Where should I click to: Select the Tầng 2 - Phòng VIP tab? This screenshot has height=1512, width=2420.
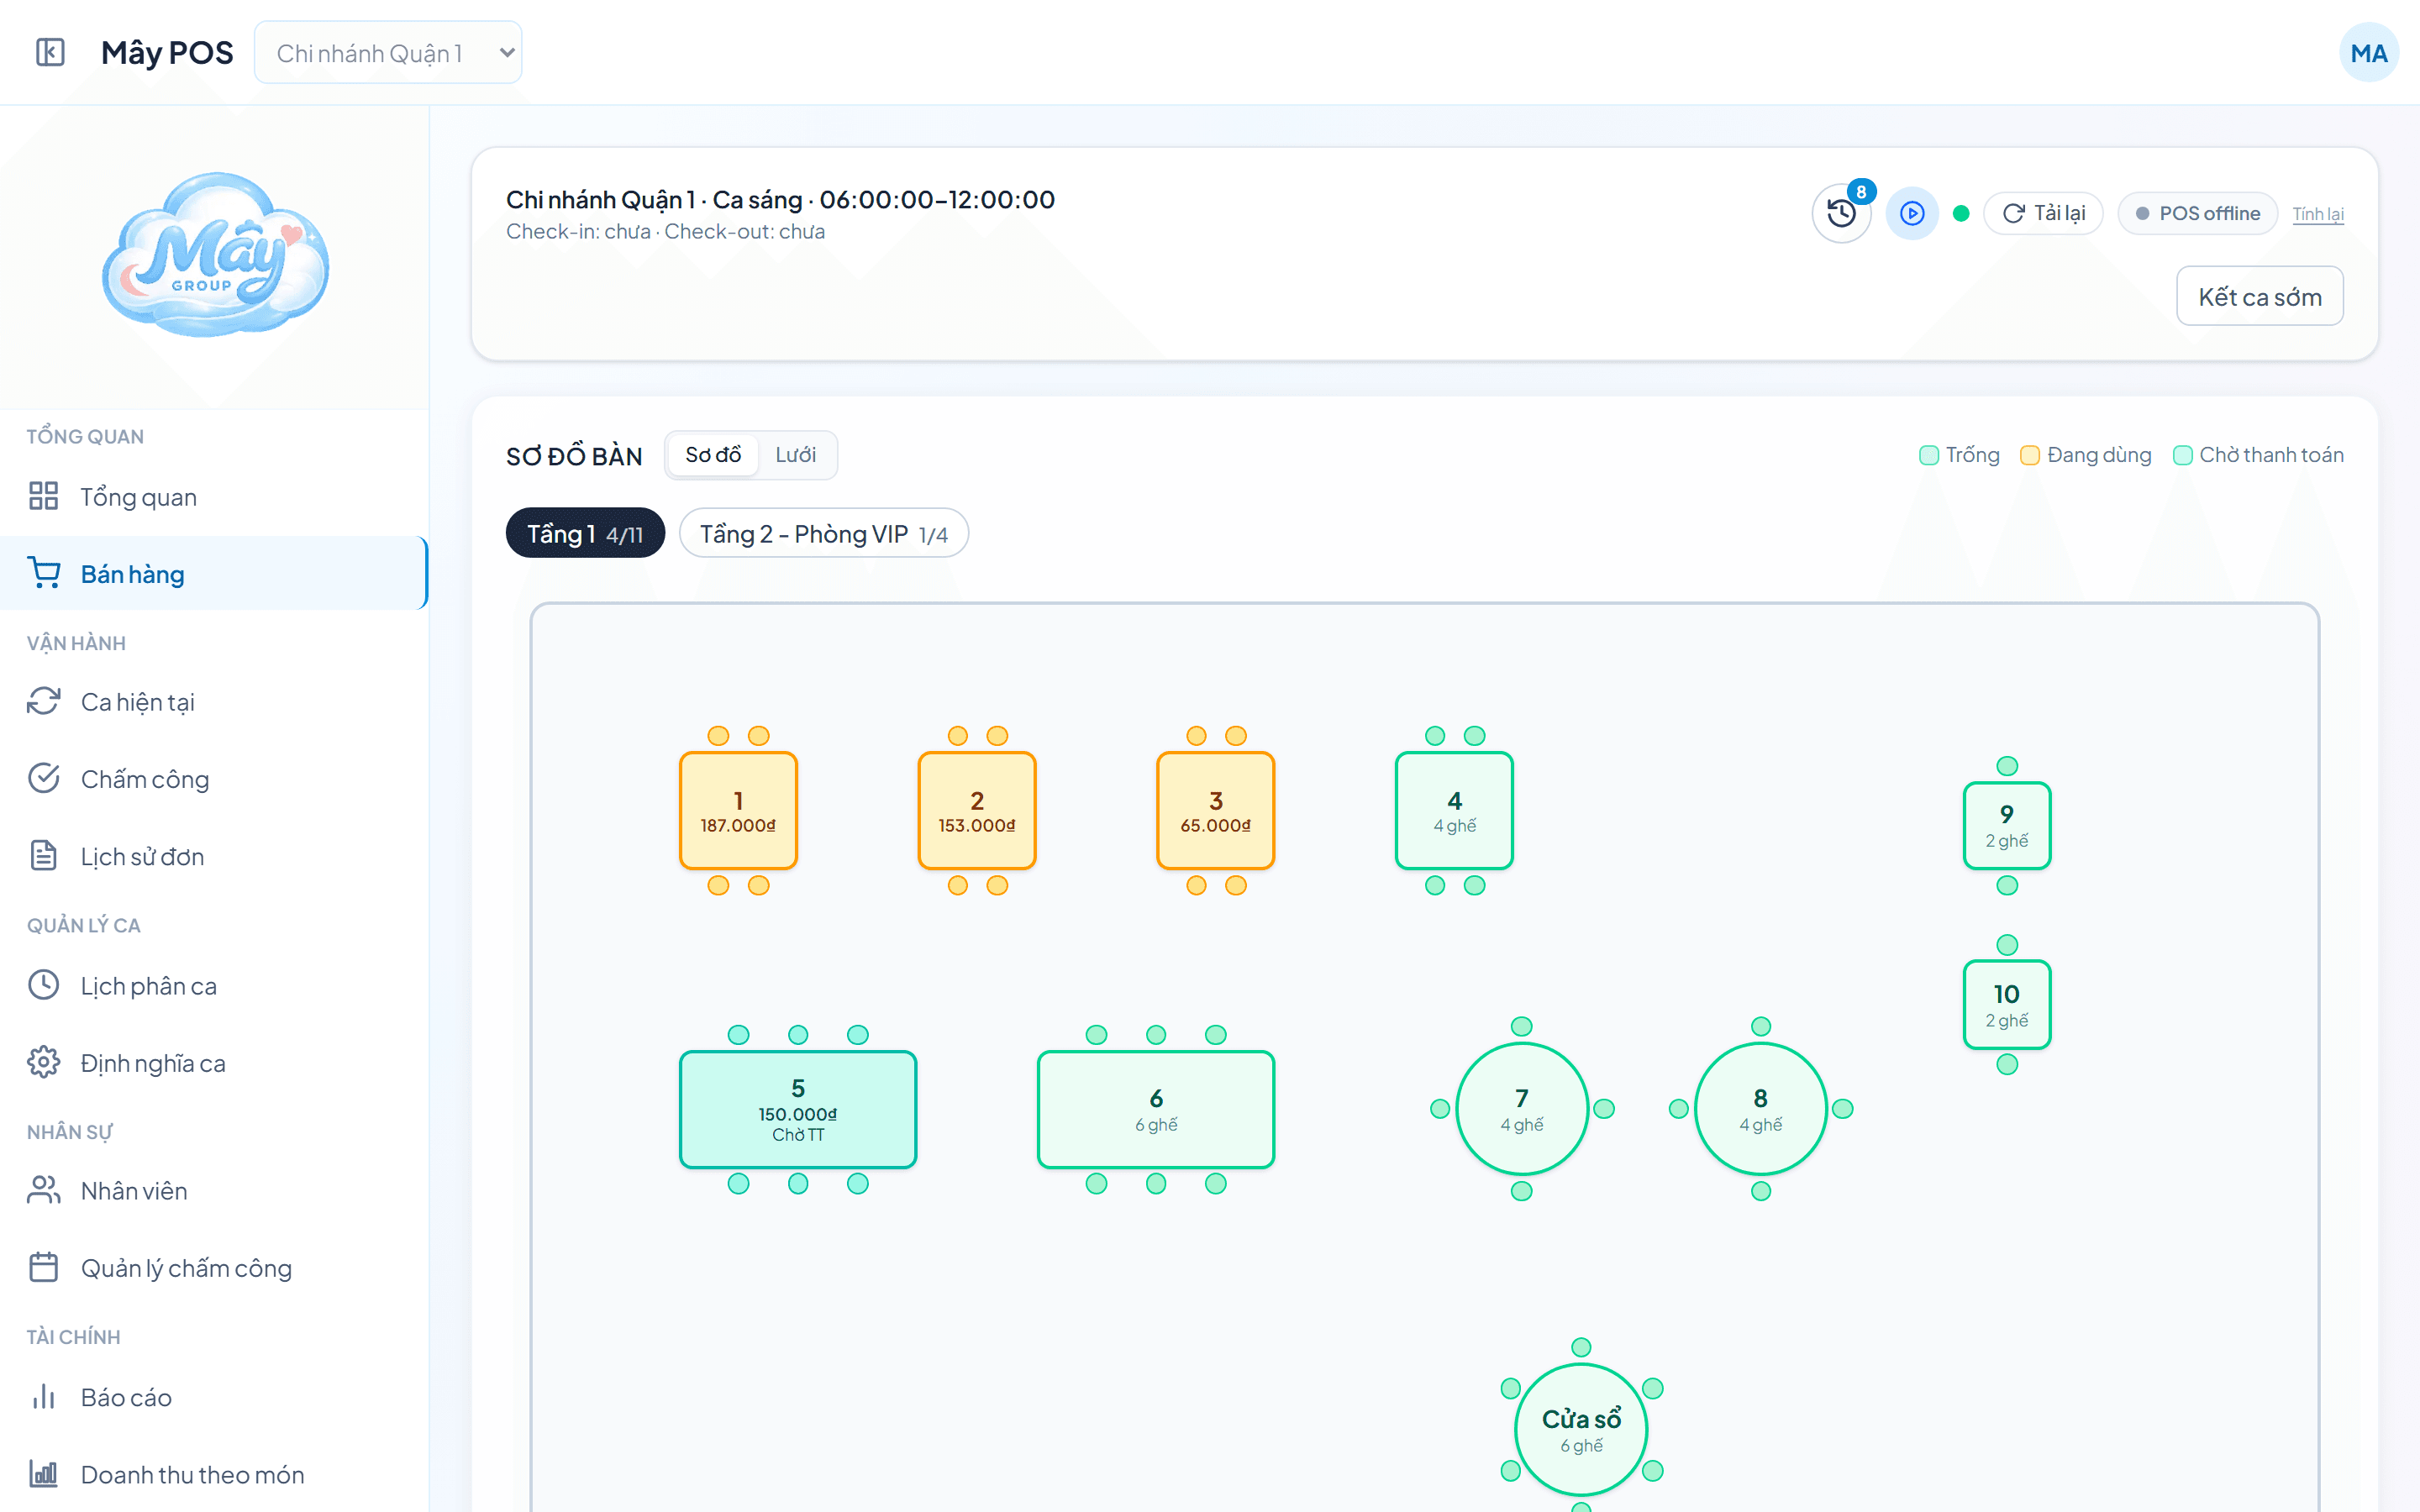point(823,533)
